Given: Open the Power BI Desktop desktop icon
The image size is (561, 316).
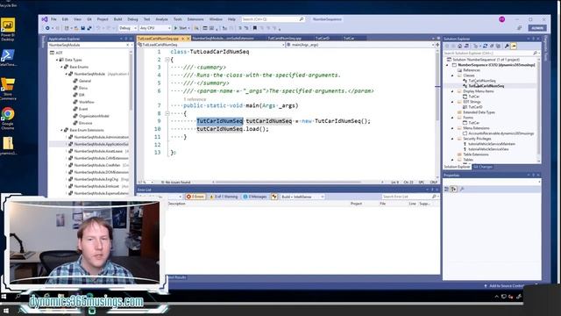Looking at the screenshot, I should click(8, 29).
